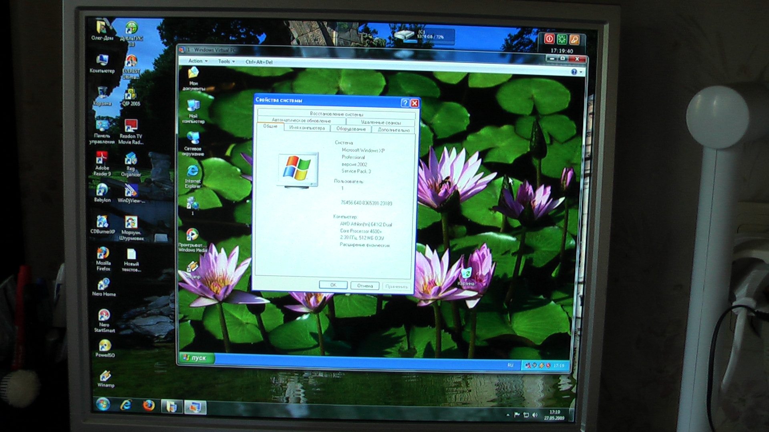Click the RU language indicator in XP taskbar

[510, 365]
